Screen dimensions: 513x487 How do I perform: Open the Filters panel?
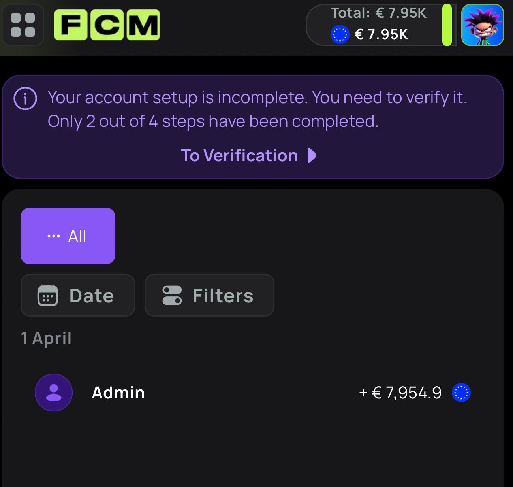click(x=209, y=295)
